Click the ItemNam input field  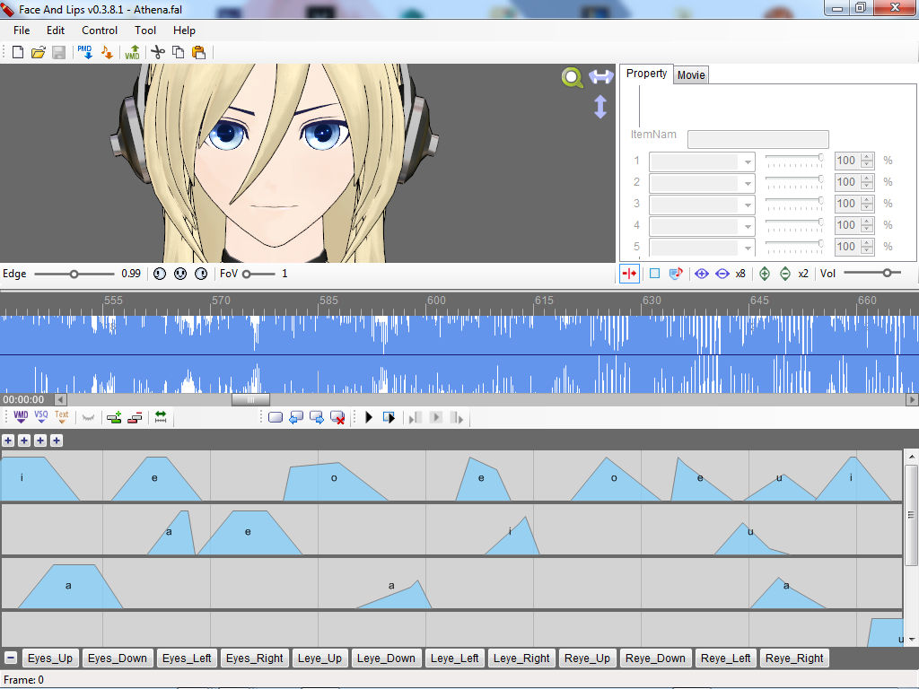pos(757,139)
